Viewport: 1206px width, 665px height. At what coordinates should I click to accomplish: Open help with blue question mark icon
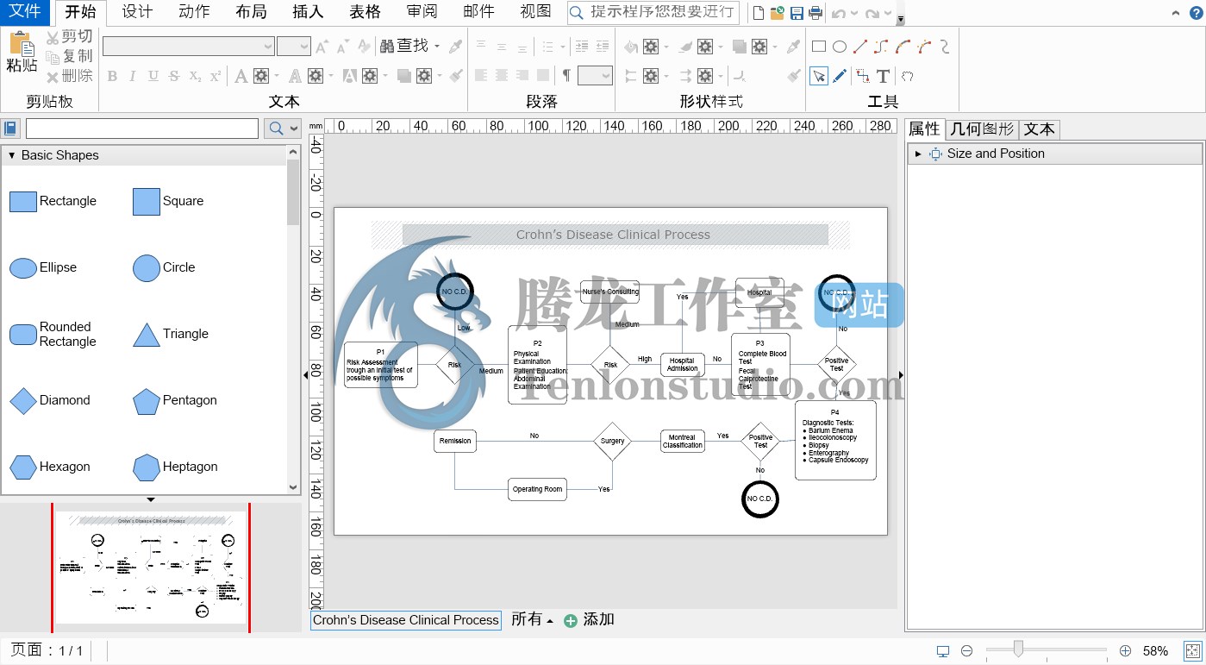[x=1196, y=12]
